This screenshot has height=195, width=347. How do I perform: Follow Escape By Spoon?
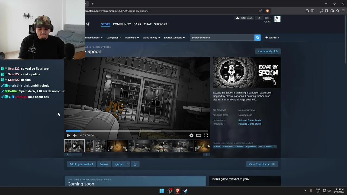pyautogui.click(x=104, y=164)
